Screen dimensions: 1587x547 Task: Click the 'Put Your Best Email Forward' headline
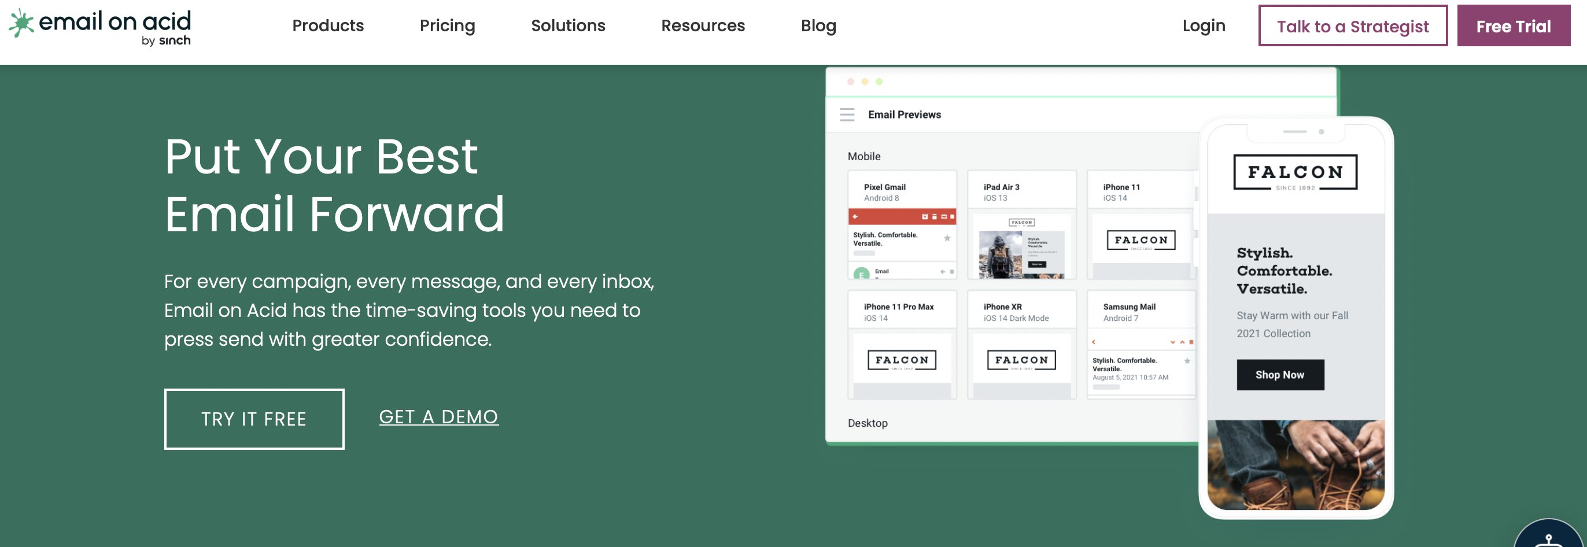(334, 185)
